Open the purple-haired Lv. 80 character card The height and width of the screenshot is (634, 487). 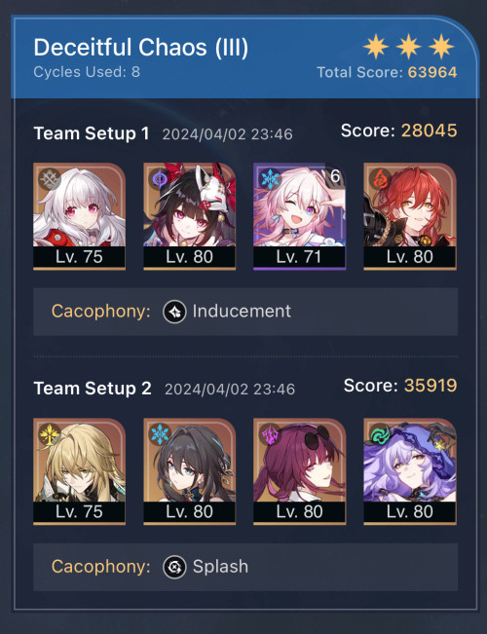click(410, 471)
